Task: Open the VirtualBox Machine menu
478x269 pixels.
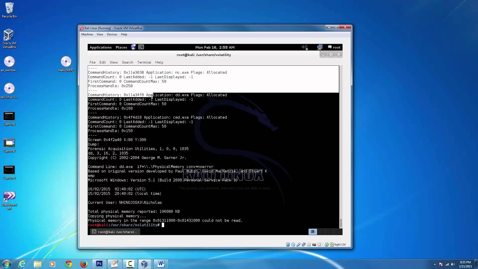Action: pos(87,34)
